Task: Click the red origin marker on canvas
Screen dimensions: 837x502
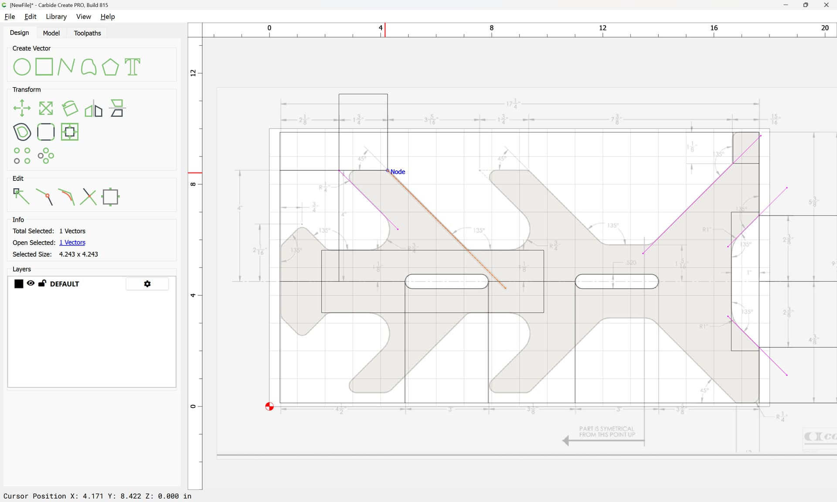Action: [269, 407]
